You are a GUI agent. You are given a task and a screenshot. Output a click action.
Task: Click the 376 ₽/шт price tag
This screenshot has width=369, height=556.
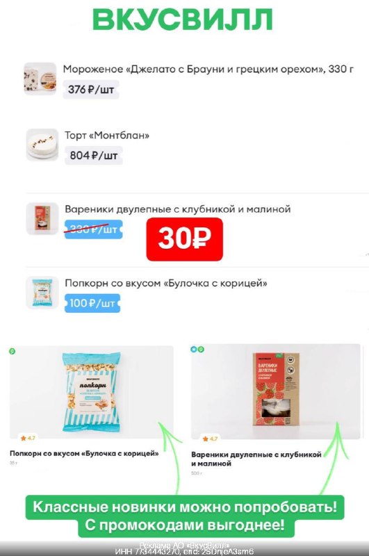point(91,90)
